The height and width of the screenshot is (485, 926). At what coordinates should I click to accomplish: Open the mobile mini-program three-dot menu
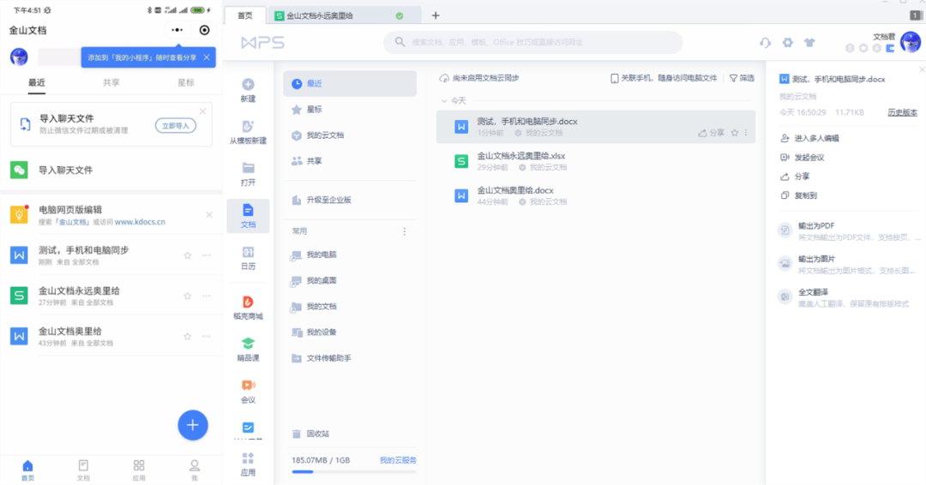click(177, 30)
